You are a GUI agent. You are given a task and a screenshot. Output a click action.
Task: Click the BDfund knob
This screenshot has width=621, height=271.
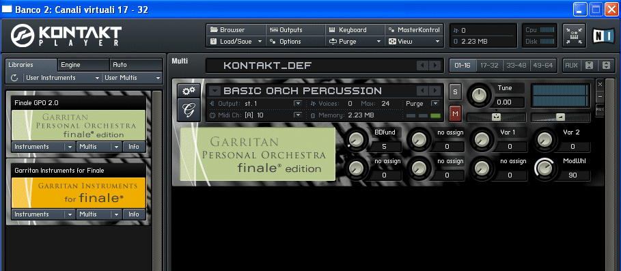(x=356, y=139)
